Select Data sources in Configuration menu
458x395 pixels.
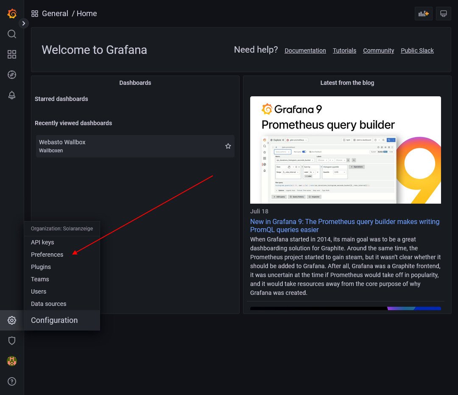click(x=48, y=304)
